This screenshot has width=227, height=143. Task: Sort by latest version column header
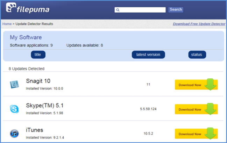pos(148,55)
